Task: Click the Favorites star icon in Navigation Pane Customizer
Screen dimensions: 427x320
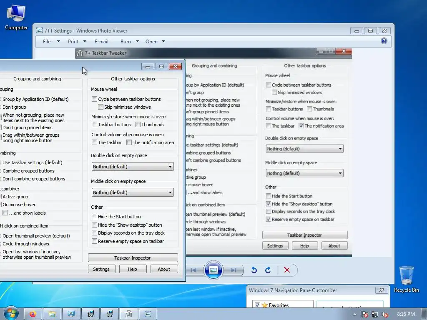Action: 264,305
